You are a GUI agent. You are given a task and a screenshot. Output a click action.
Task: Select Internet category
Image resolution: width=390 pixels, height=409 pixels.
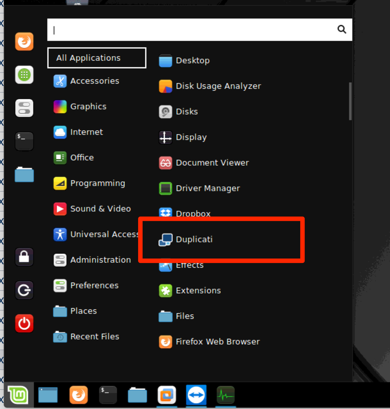[78, 132]
